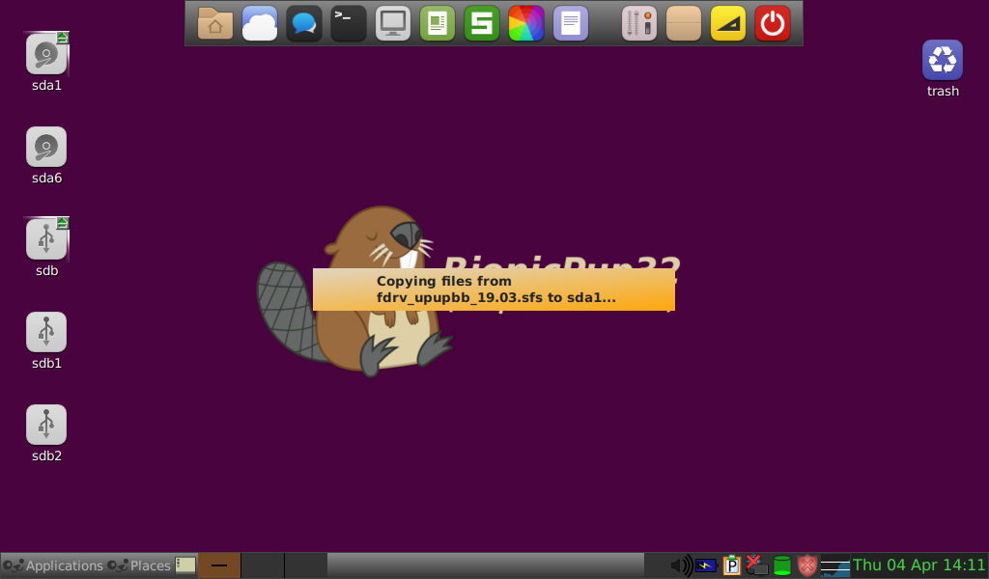Open display settings via the monitor icon
Viewport: 989px width, 579px height.
click(392, 23)
